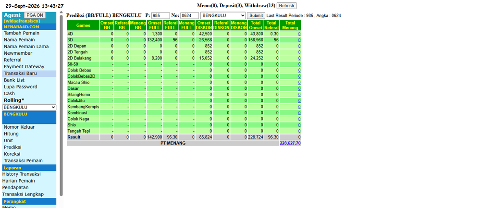Open the Rolling* menu item
Screen dimensions: 492x208
click(14, 100)
